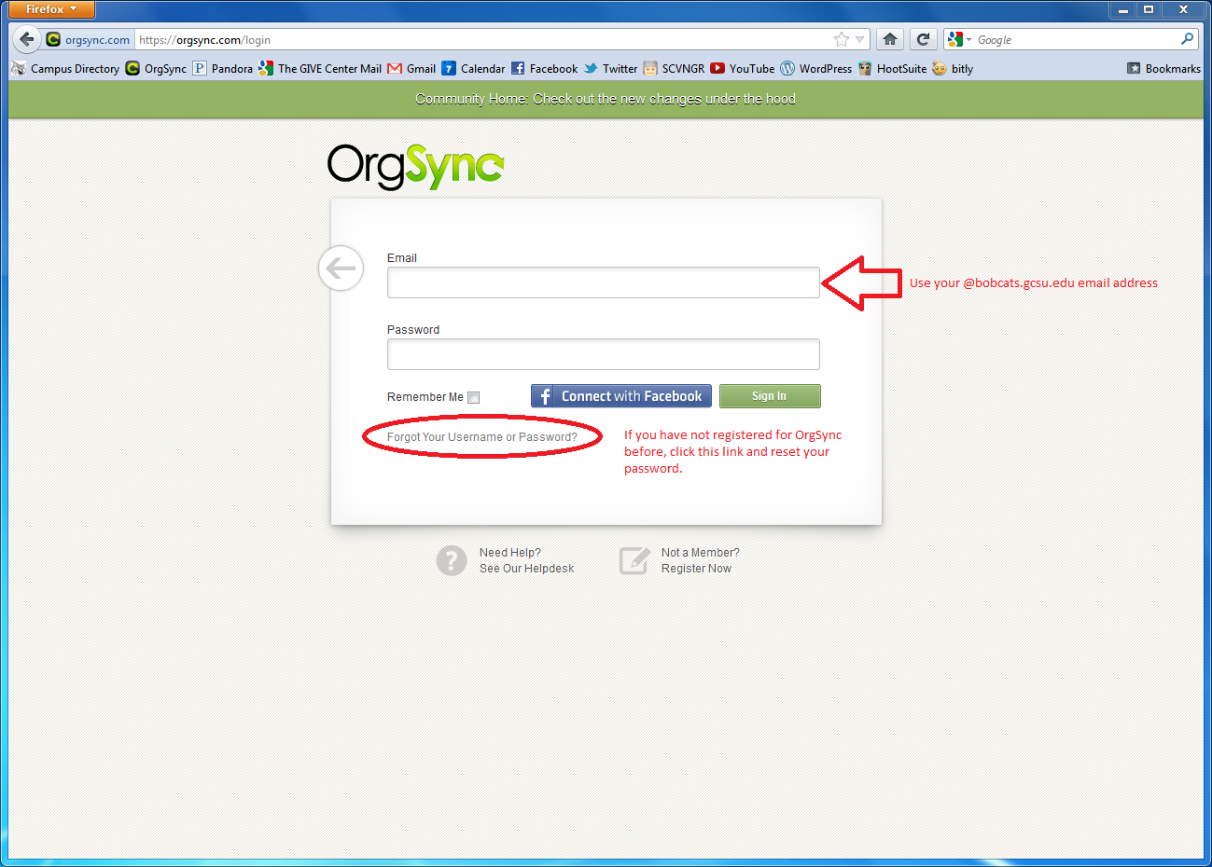Screen dimensions: 1212x867
Task: Click the browser Back arrow button
Action: [27, 39]
